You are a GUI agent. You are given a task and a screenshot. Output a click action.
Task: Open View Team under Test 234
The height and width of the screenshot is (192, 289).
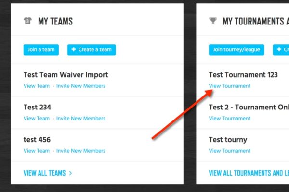pyautogui.click(x=37, y=119)
